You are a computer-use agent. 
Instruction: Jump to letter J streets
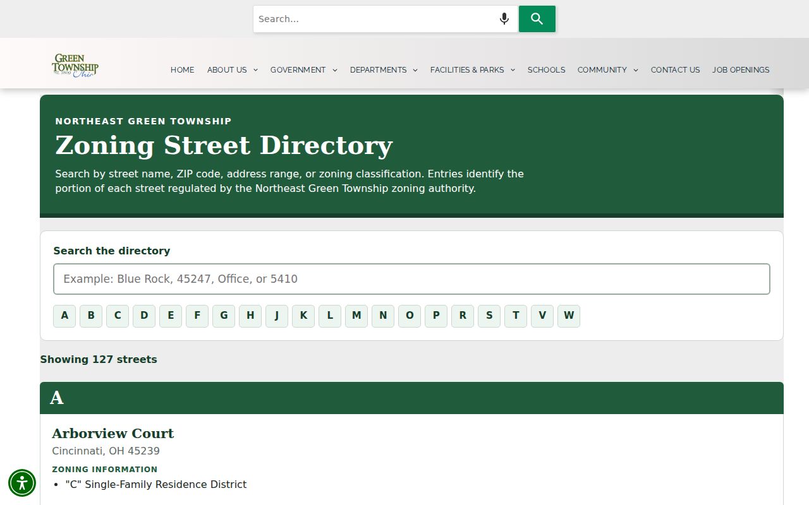pyautogui.click(x=277, y=316)
